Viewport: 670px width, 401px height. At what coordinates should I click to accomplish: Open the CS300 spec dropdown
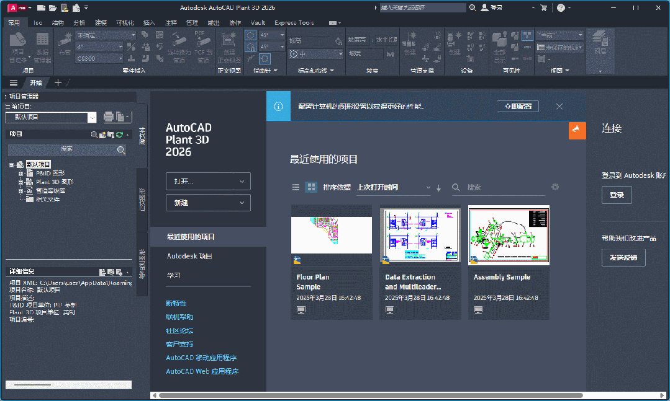click(x=99, y=58)
